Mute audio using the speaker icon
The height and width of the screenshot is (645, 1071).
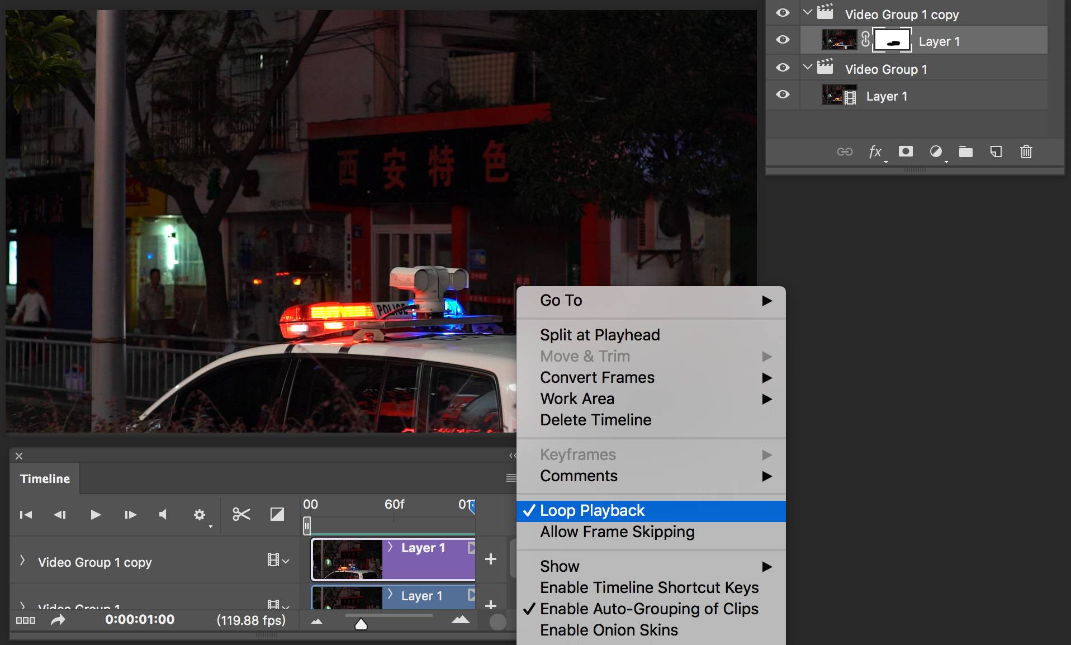(x=163, y=514)
